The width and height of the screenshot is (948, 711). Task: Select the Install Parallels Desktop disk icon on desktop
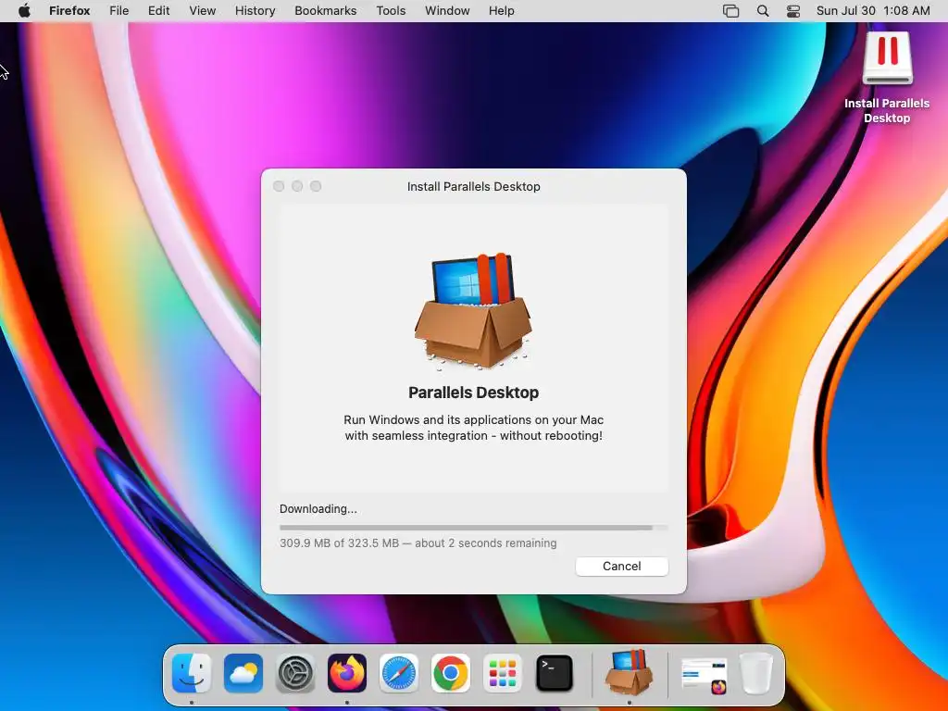pos(887,58)
